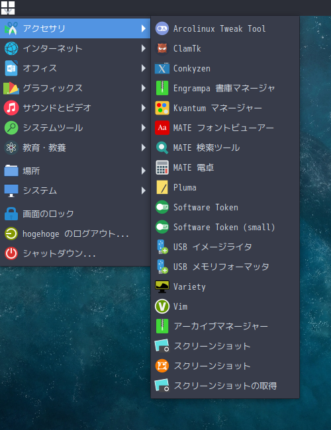Click the magnifier icon beside システムツール
This screenshot has width=331, height=430.
point(11,128)
